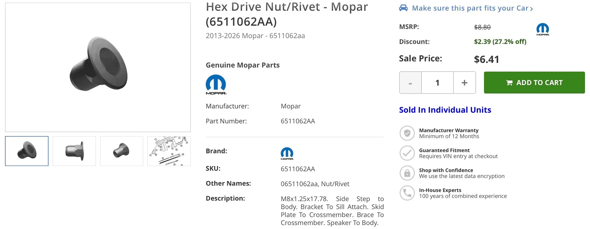
Task: Click the Shop with Confidence lock icon
Action: pos(407,173)
